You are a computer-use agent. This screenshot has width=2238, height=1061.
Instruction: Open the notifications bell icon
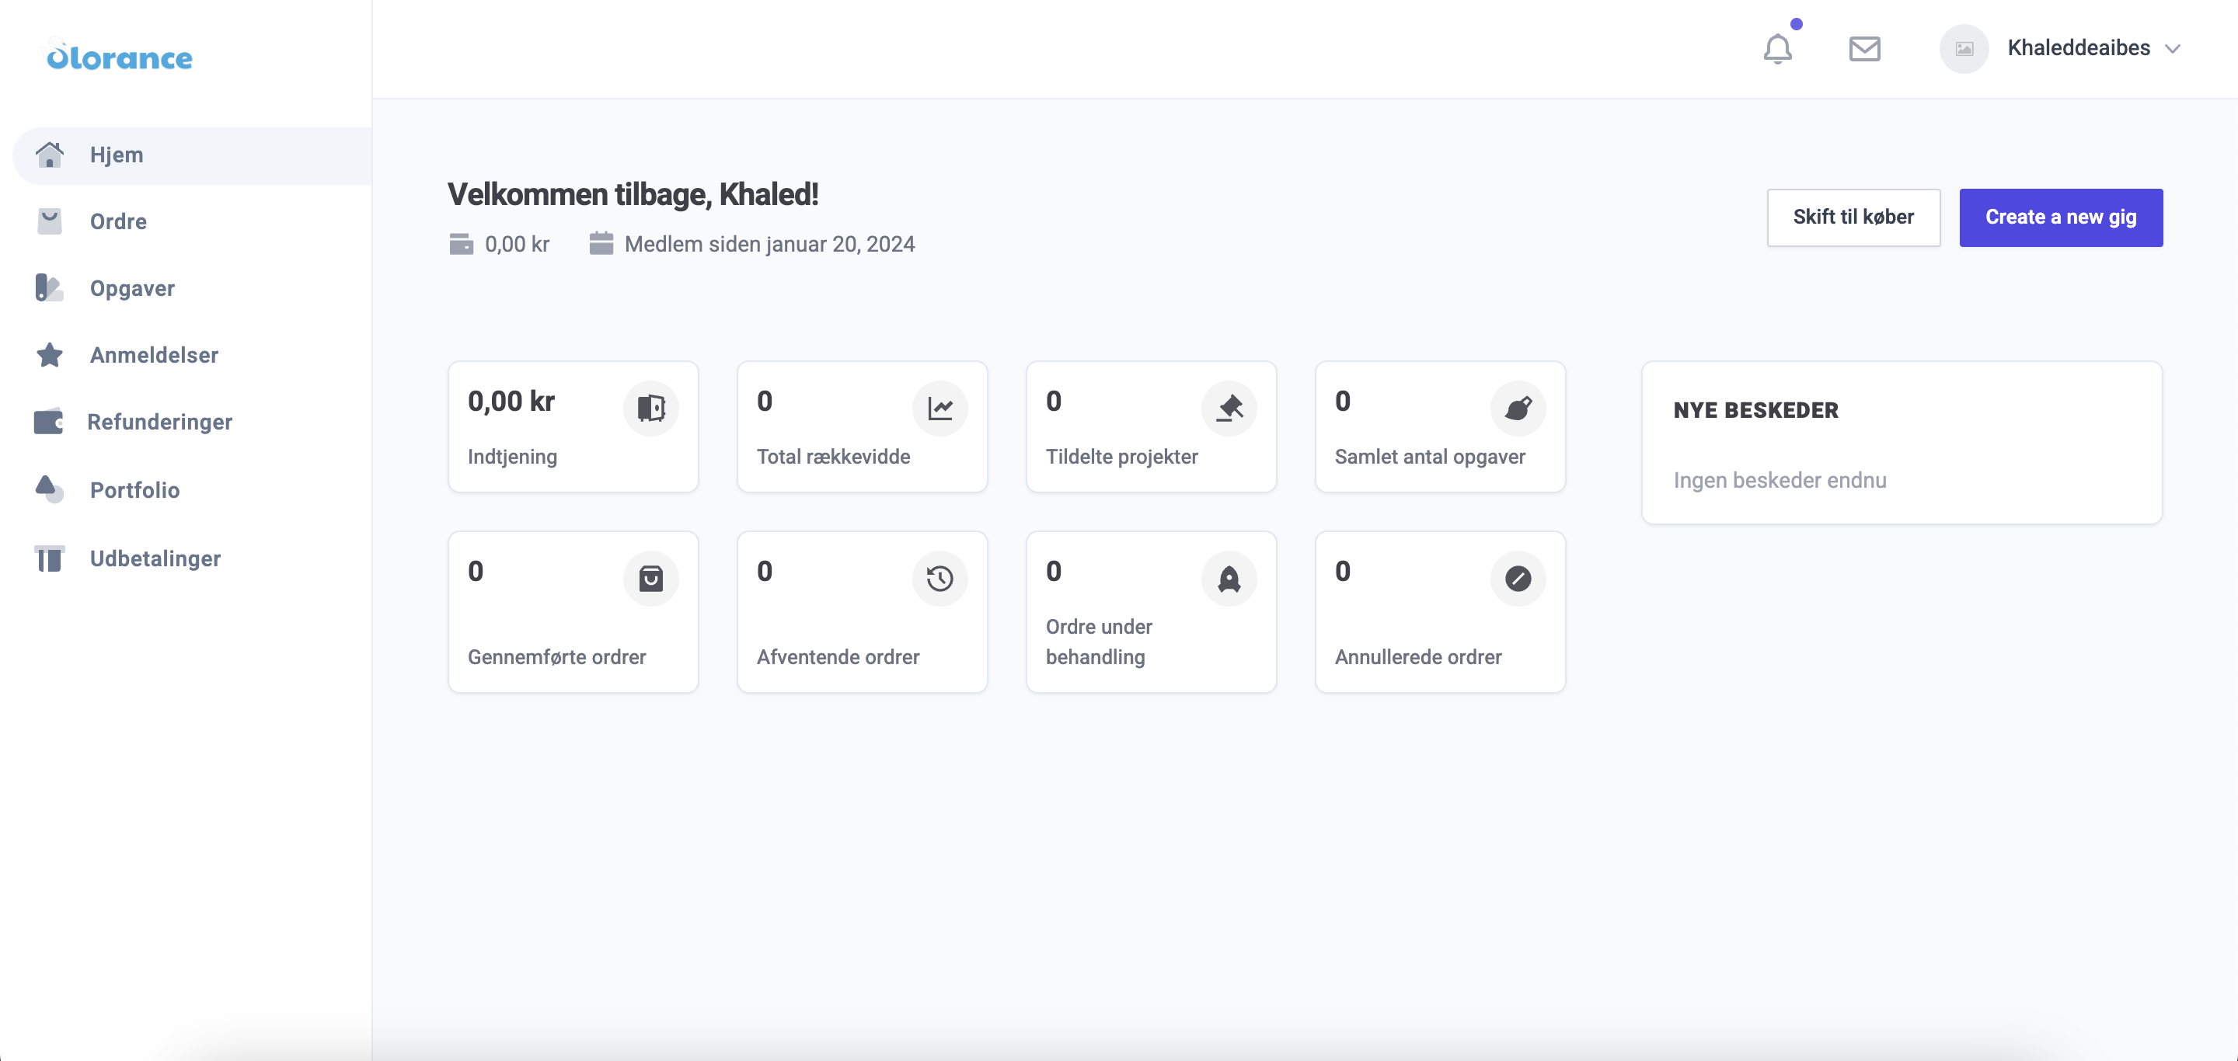(1776, 49)
